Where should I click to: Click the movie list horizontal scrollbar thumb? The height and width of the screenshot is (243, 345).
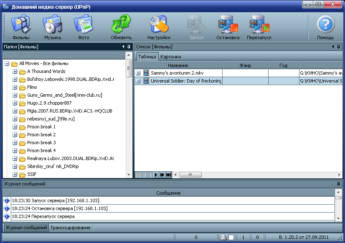click(190, 175)
